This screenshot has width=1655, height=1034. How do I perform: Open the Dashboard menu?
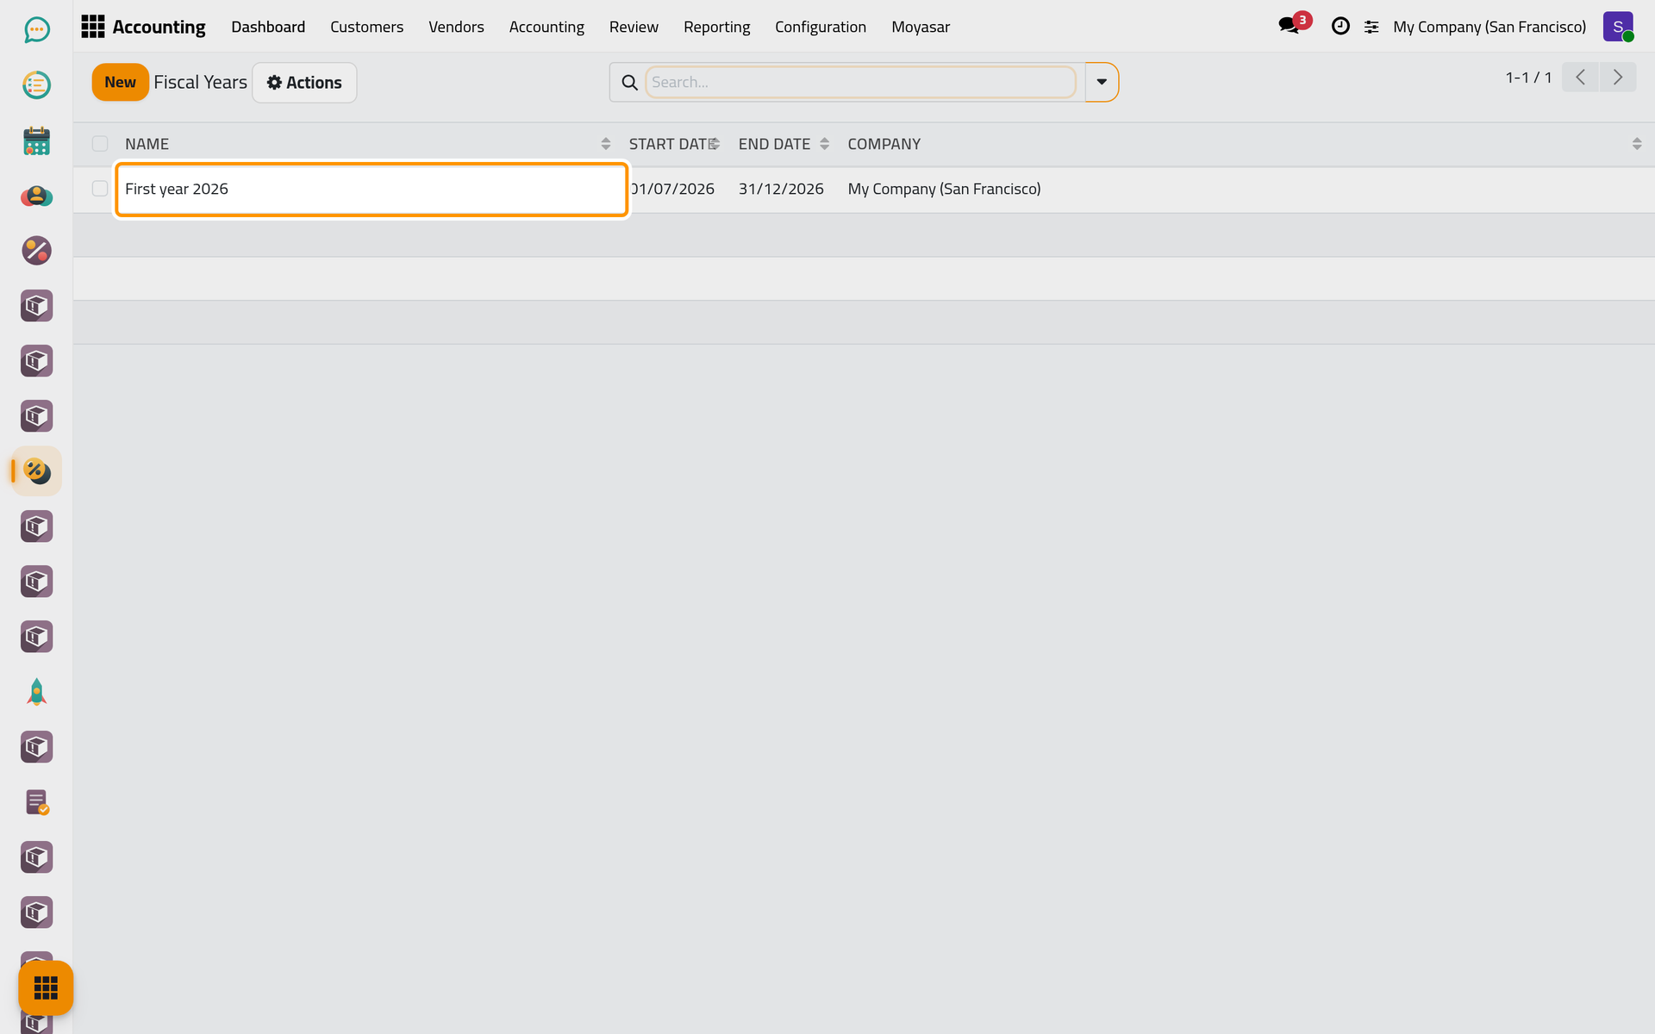268,27
